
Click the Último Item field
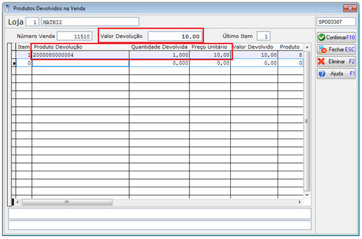coord(264,36)
